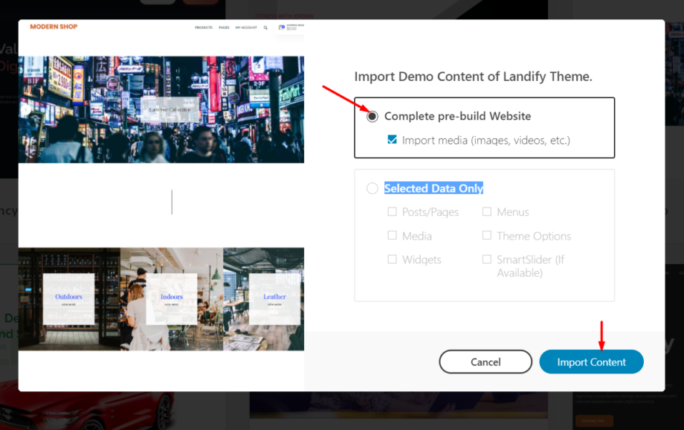Image resolution: width=684 pixels, height=430 pixels.
Task: Click the Modern Shop logo
Action: tap(53, 27)
